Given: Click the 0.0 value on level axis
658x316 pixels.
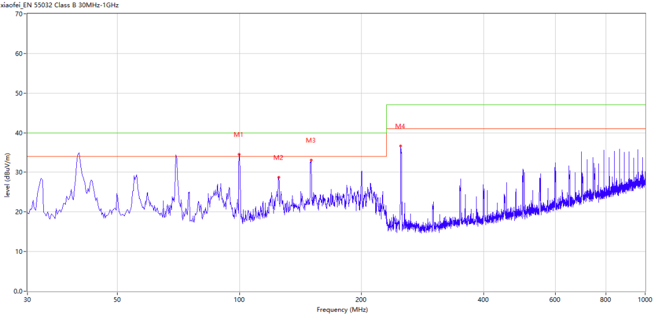Looking at the screenshot, I should coord(17,291).
